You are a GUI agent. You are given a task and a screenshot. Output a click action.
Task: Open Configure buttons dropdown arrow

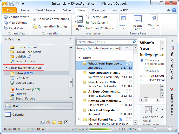pyautogui.click(x=71, y=123)
